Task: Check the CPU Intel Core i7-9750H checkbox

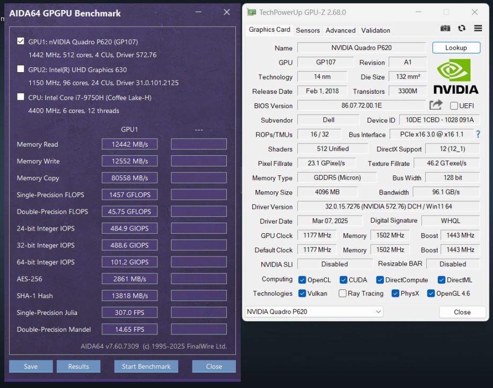Action: click(x=21, y=97)
